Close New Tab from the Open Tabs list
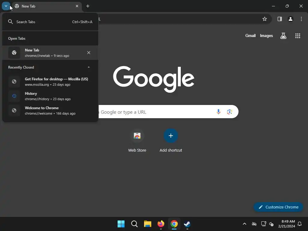Screen dimensions: 308x231 pyautogui.click(x=89, y=53)
